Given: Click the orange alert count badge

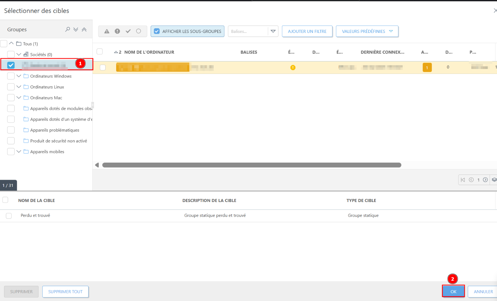Looking at the screenshot, I should [x=427, y=67].
